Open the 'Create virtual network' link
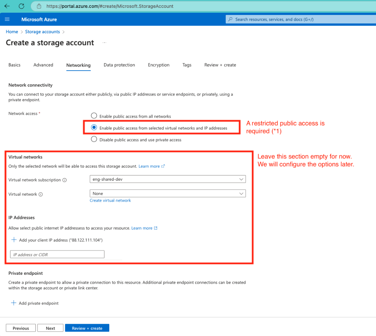The width and height of the screenshot is (376, 336). (x=110, y=200)
